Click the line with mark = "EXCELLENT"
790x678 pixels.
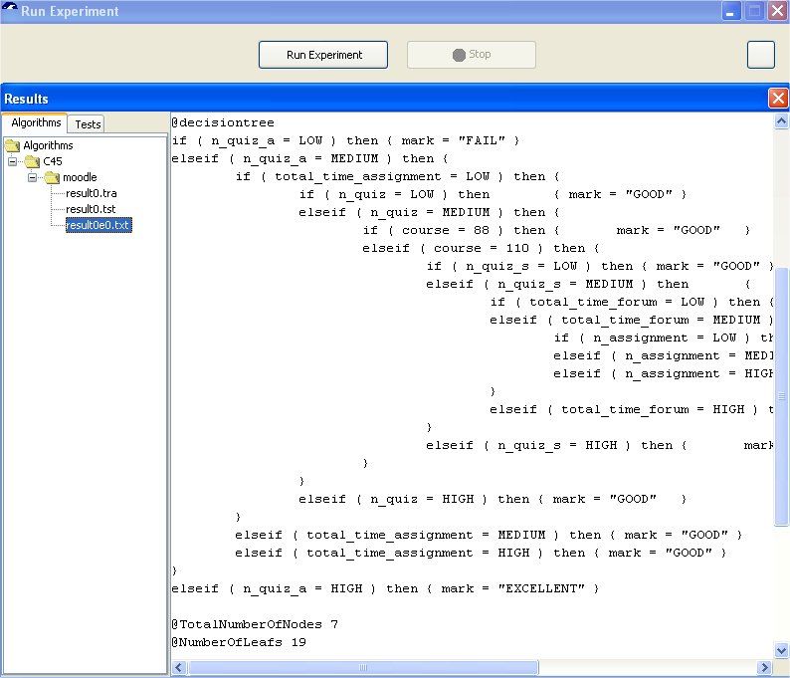click(x=385, y=588)
